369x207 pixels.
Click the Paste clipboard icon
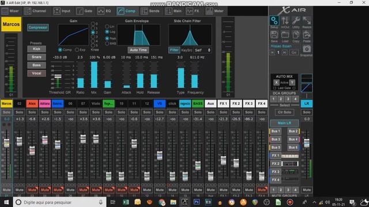tap(307, 35)
